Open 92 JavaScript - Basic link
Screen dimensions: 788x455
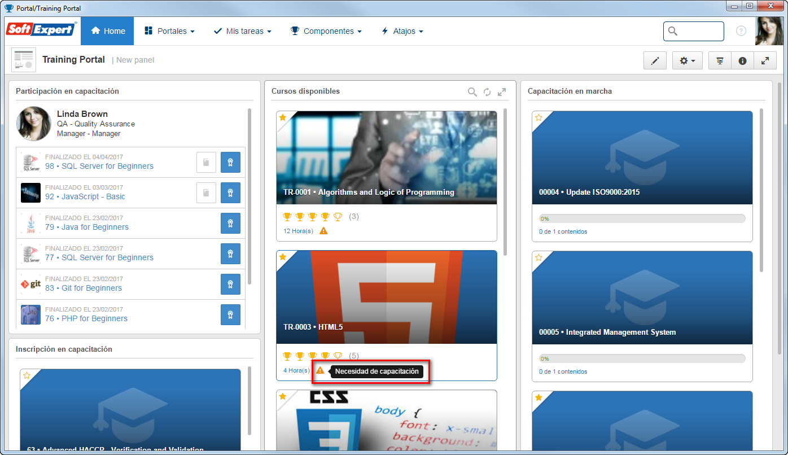(x=85, y=196)
